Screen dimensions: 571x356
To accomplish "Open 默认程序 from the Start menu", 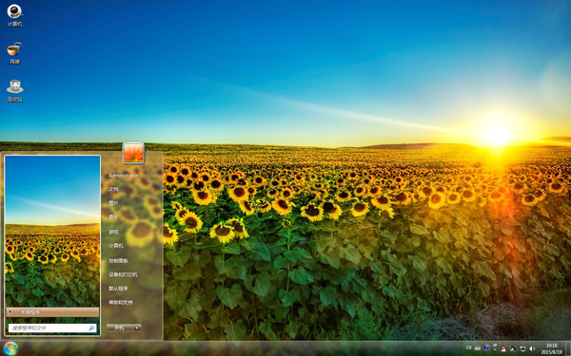I will (x=118, y=289).
